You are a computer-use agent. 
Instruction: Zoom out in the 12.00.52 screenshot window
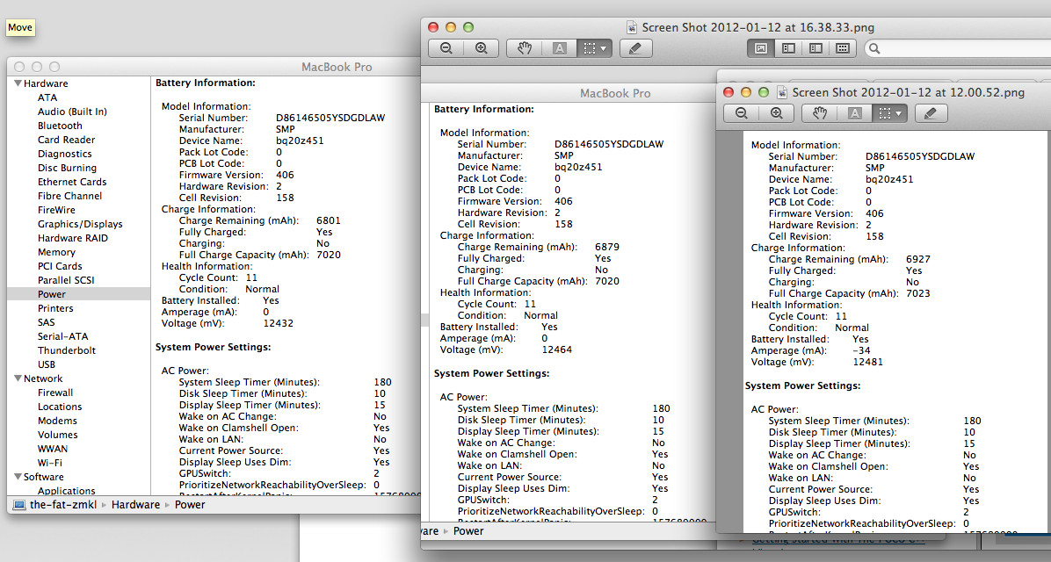[742, 113]
